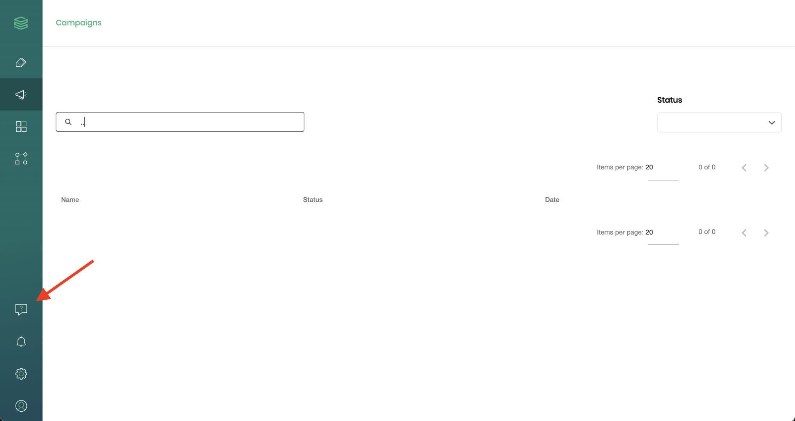Click the Status column header to sort
Screen dimensions: 795x421
(x=313, y=200)
